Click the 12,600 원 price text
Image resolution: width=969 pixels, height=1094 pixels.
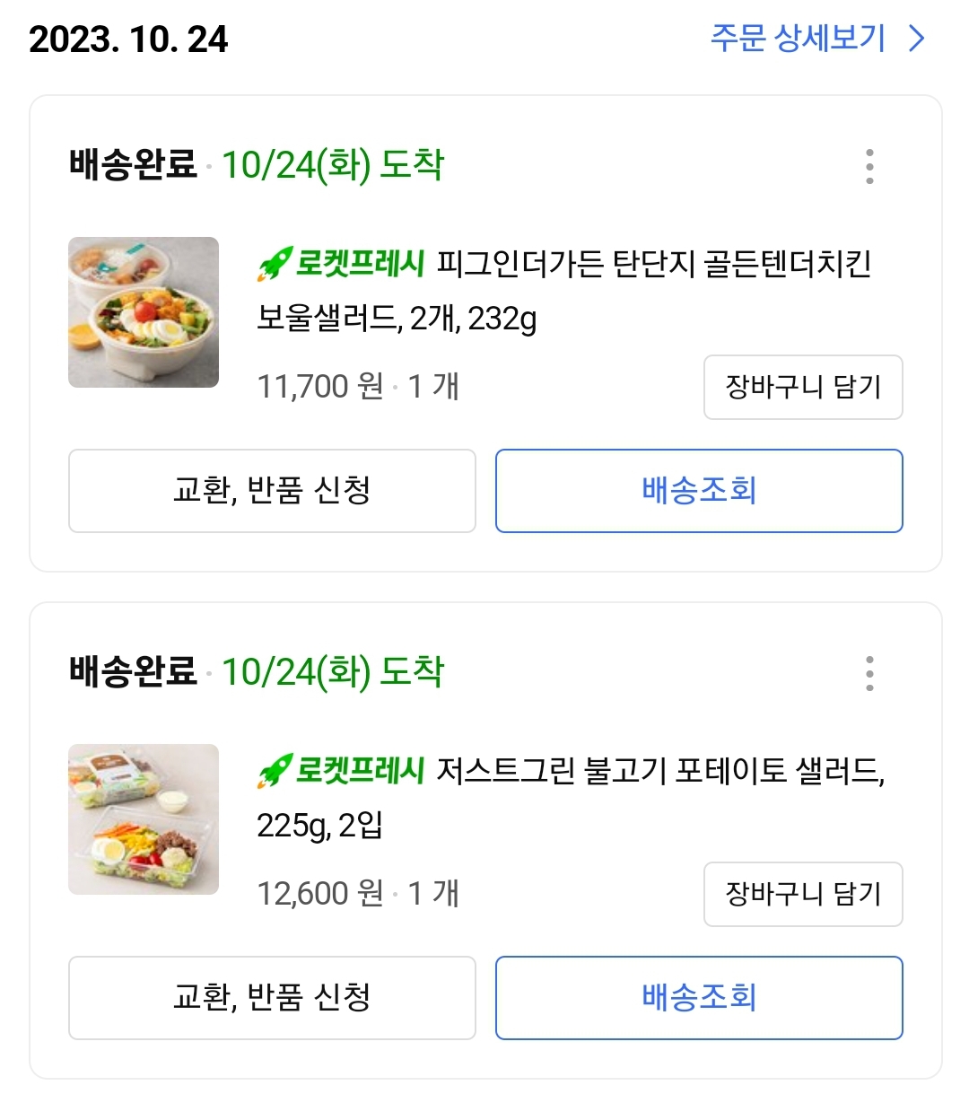pyautogui.click(x=319, y=894)
